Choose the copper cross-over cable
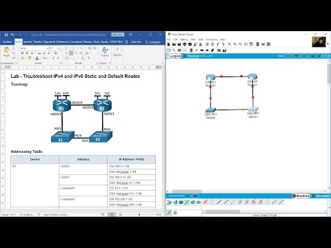The height and width of the screenshot is (248, 331). coord(226,202)
